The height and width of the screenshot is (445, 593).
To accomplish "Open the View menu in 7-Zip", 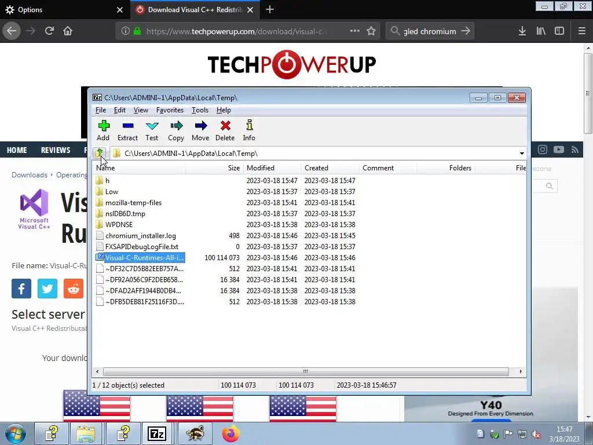I will [x=141, y=110].
